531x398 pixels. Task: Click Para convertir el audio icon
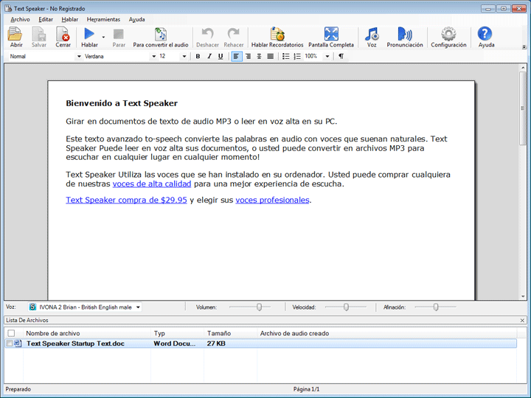(x=160, y=35)
